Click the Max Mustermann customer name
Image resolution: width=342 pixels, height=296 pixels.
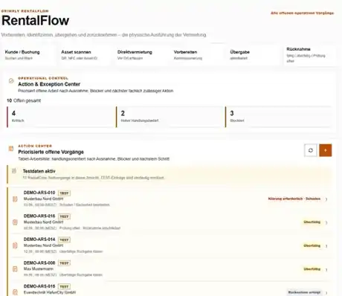tap(39, 268)
